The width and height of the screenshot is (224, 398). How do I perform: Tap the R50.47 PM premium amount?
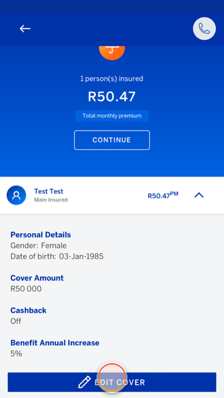point(163,195)
